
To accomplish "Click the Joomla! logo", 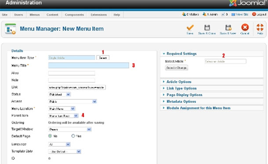I will [x=248, y=3].
